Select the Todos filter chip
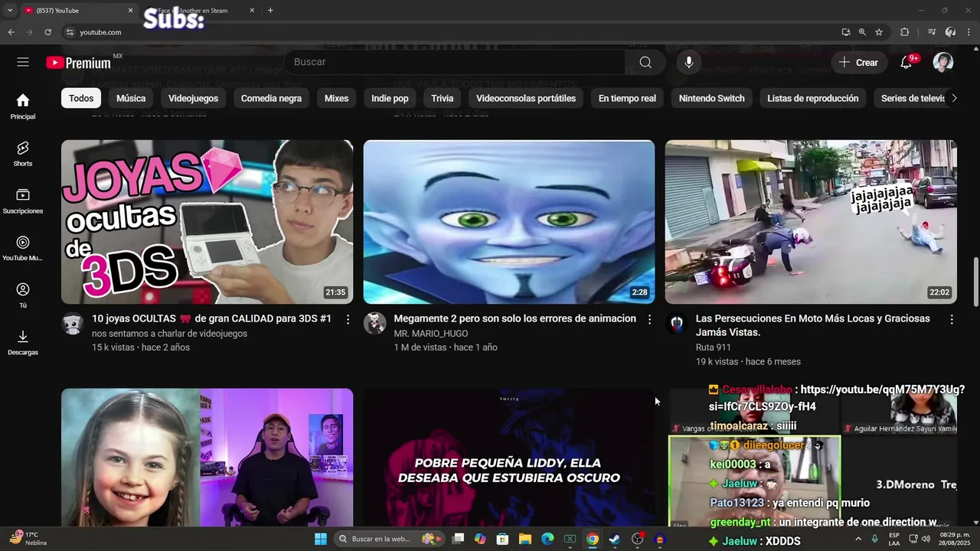Image resolution: width=980 pixels, height=551 pixels. (81, 98)
